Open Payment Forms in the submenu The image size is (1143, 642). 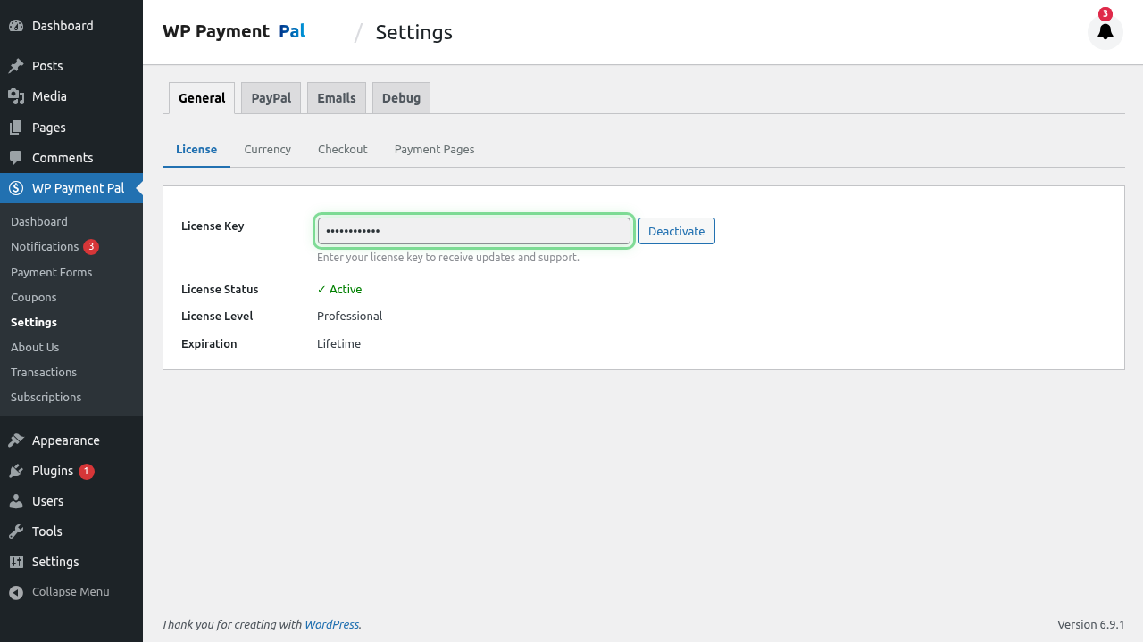click(x=51, y=273)
